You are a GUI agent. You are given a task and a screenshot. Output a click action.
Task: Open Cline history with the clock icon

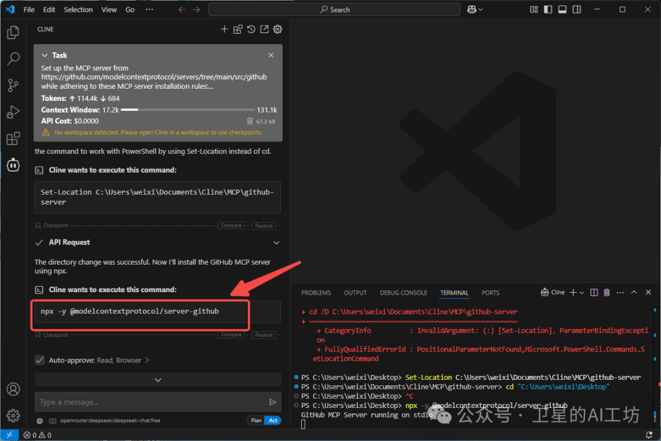click(251, 29)
